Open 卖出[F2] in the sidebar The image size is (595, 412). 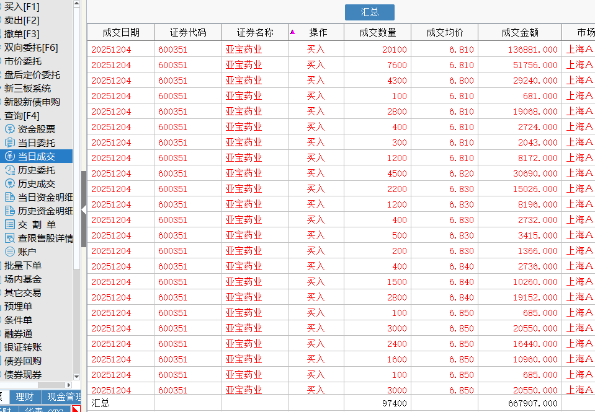22,20
